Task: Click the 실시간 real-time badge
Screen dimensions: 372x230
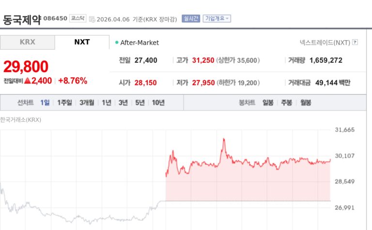Action: coord(191,19)
